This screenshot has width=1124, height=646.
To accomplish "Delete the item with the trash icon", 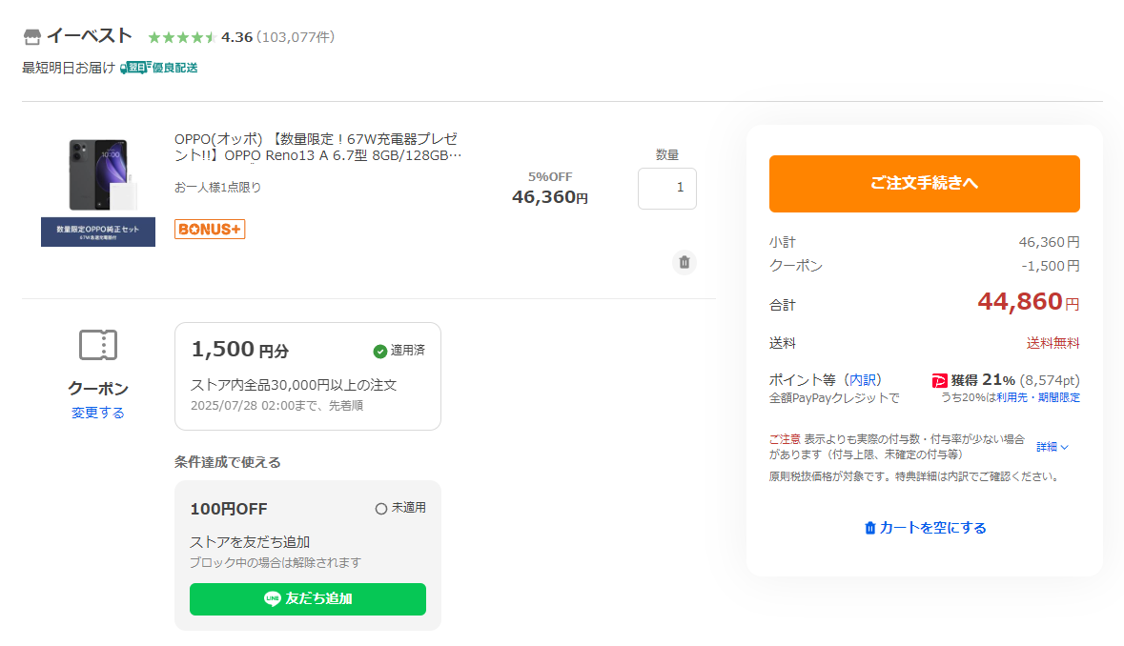I will (x=684, y=262).
